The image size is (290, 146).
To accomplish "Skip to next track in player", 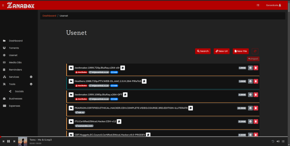I will [x=14, y=141].
